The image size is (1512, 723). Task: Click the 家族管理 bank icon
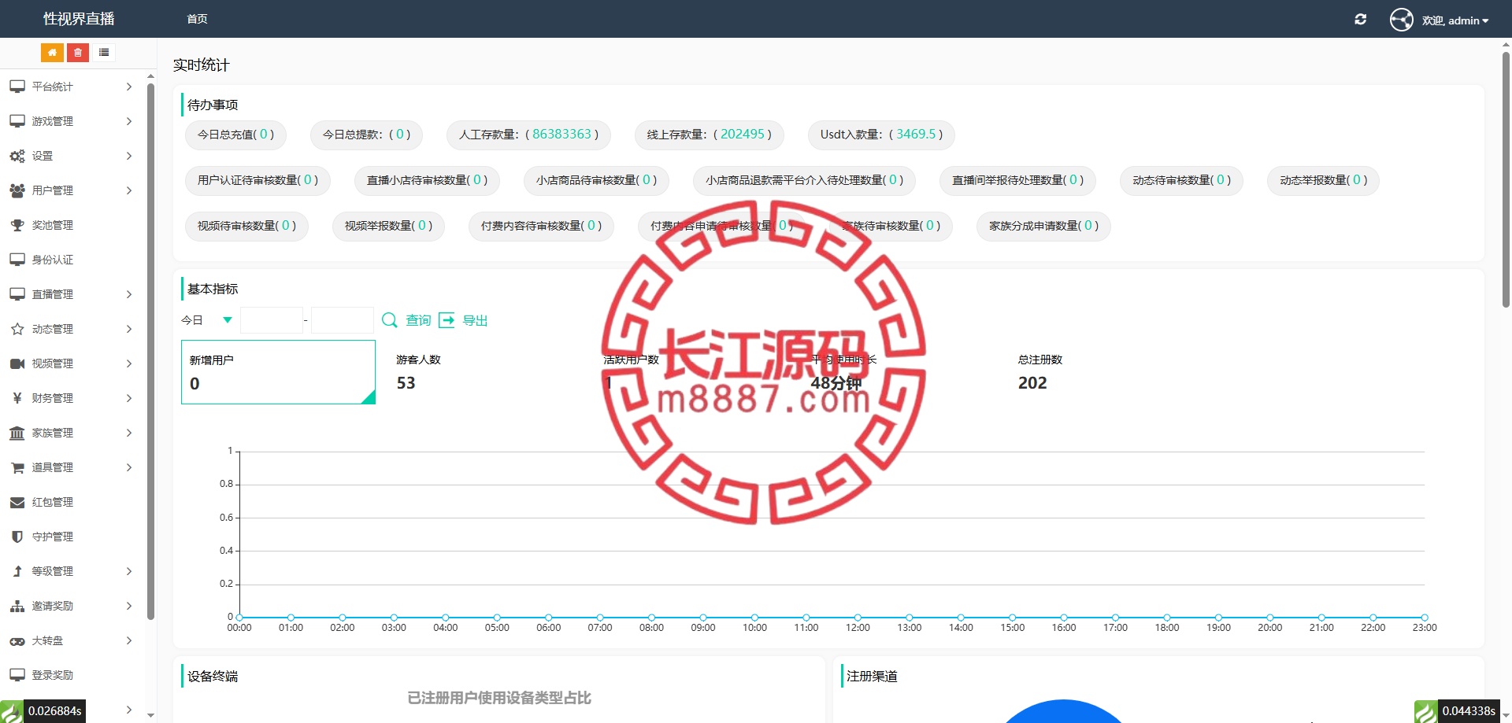(x=17, y=433)
